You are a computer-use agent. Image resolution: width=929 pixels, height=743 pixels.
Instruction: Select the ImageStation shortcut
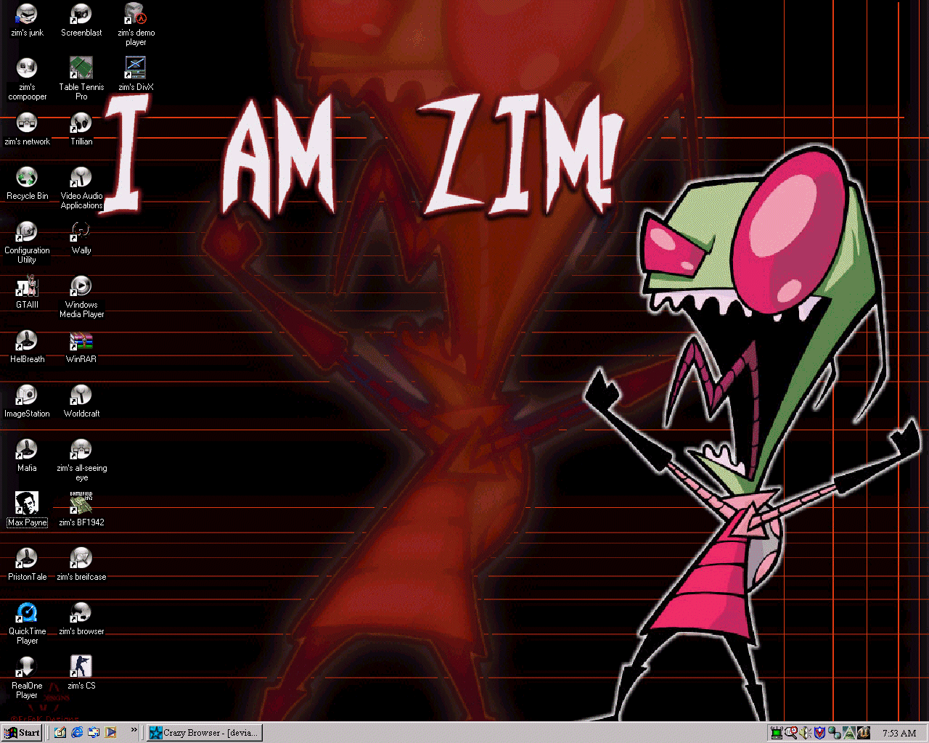tap(27, 401)
